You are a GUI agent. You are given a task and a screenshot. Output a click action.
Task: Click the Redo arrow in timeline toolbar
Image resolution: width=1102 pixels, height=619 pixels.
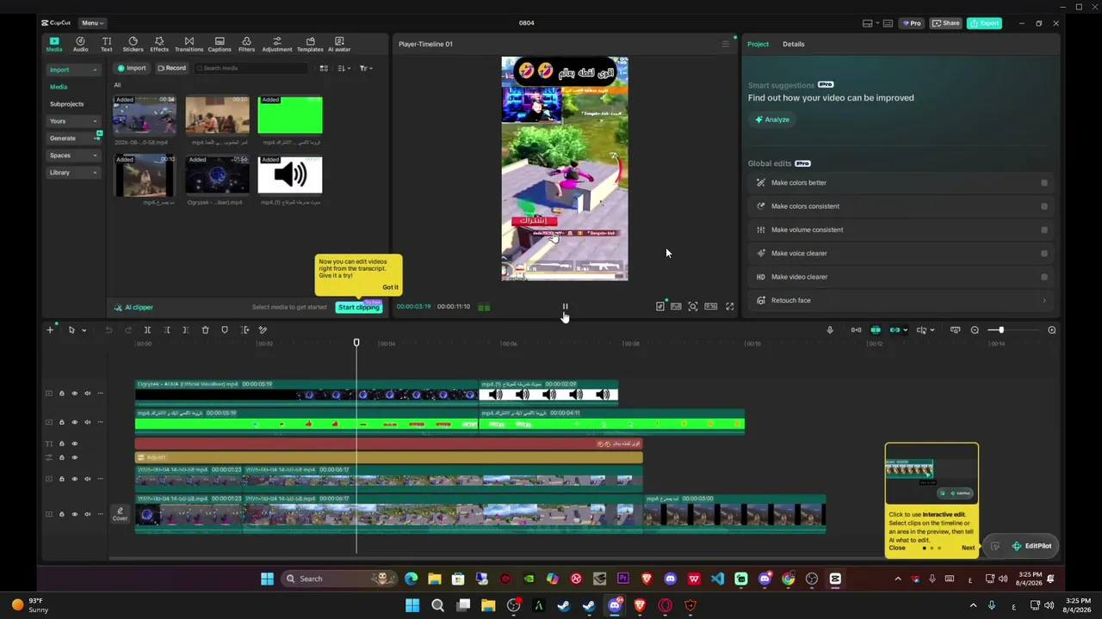pyautogui.click(x=127, y=330)
